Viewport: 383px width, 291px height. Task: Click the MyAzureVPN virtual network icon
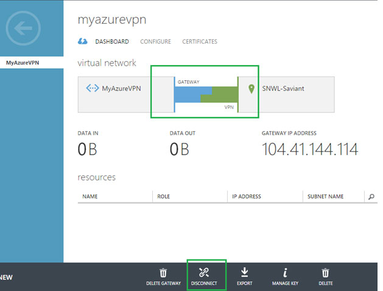(93, 88)
